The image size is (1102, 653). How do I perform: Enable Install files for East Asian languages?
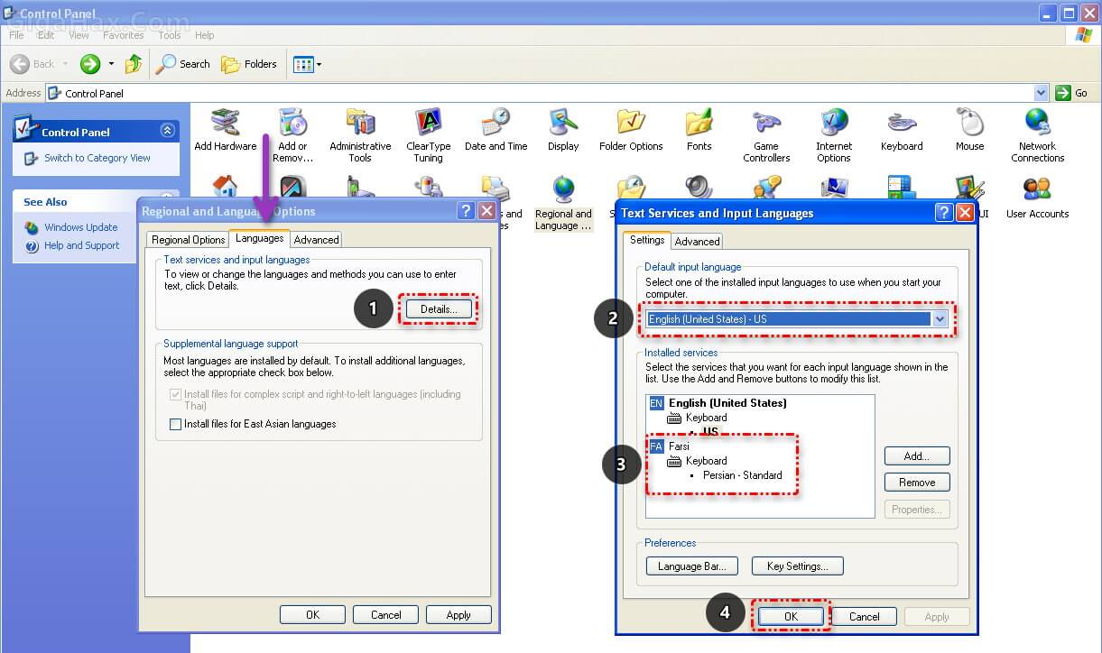pos(176,424)
